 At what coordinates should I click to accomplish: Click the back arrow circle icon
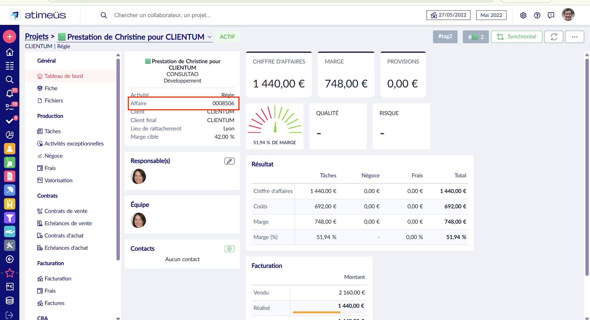(10, 259)
